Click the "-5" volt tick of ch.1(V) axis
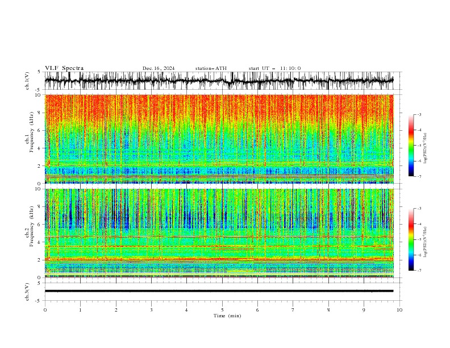Screen dimensions: 450x348 (38, 90)
